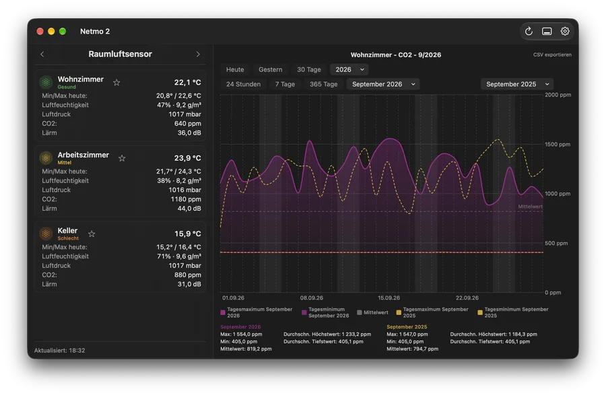Click the 22.09.26 date label on chart axis

coord(467,298)
